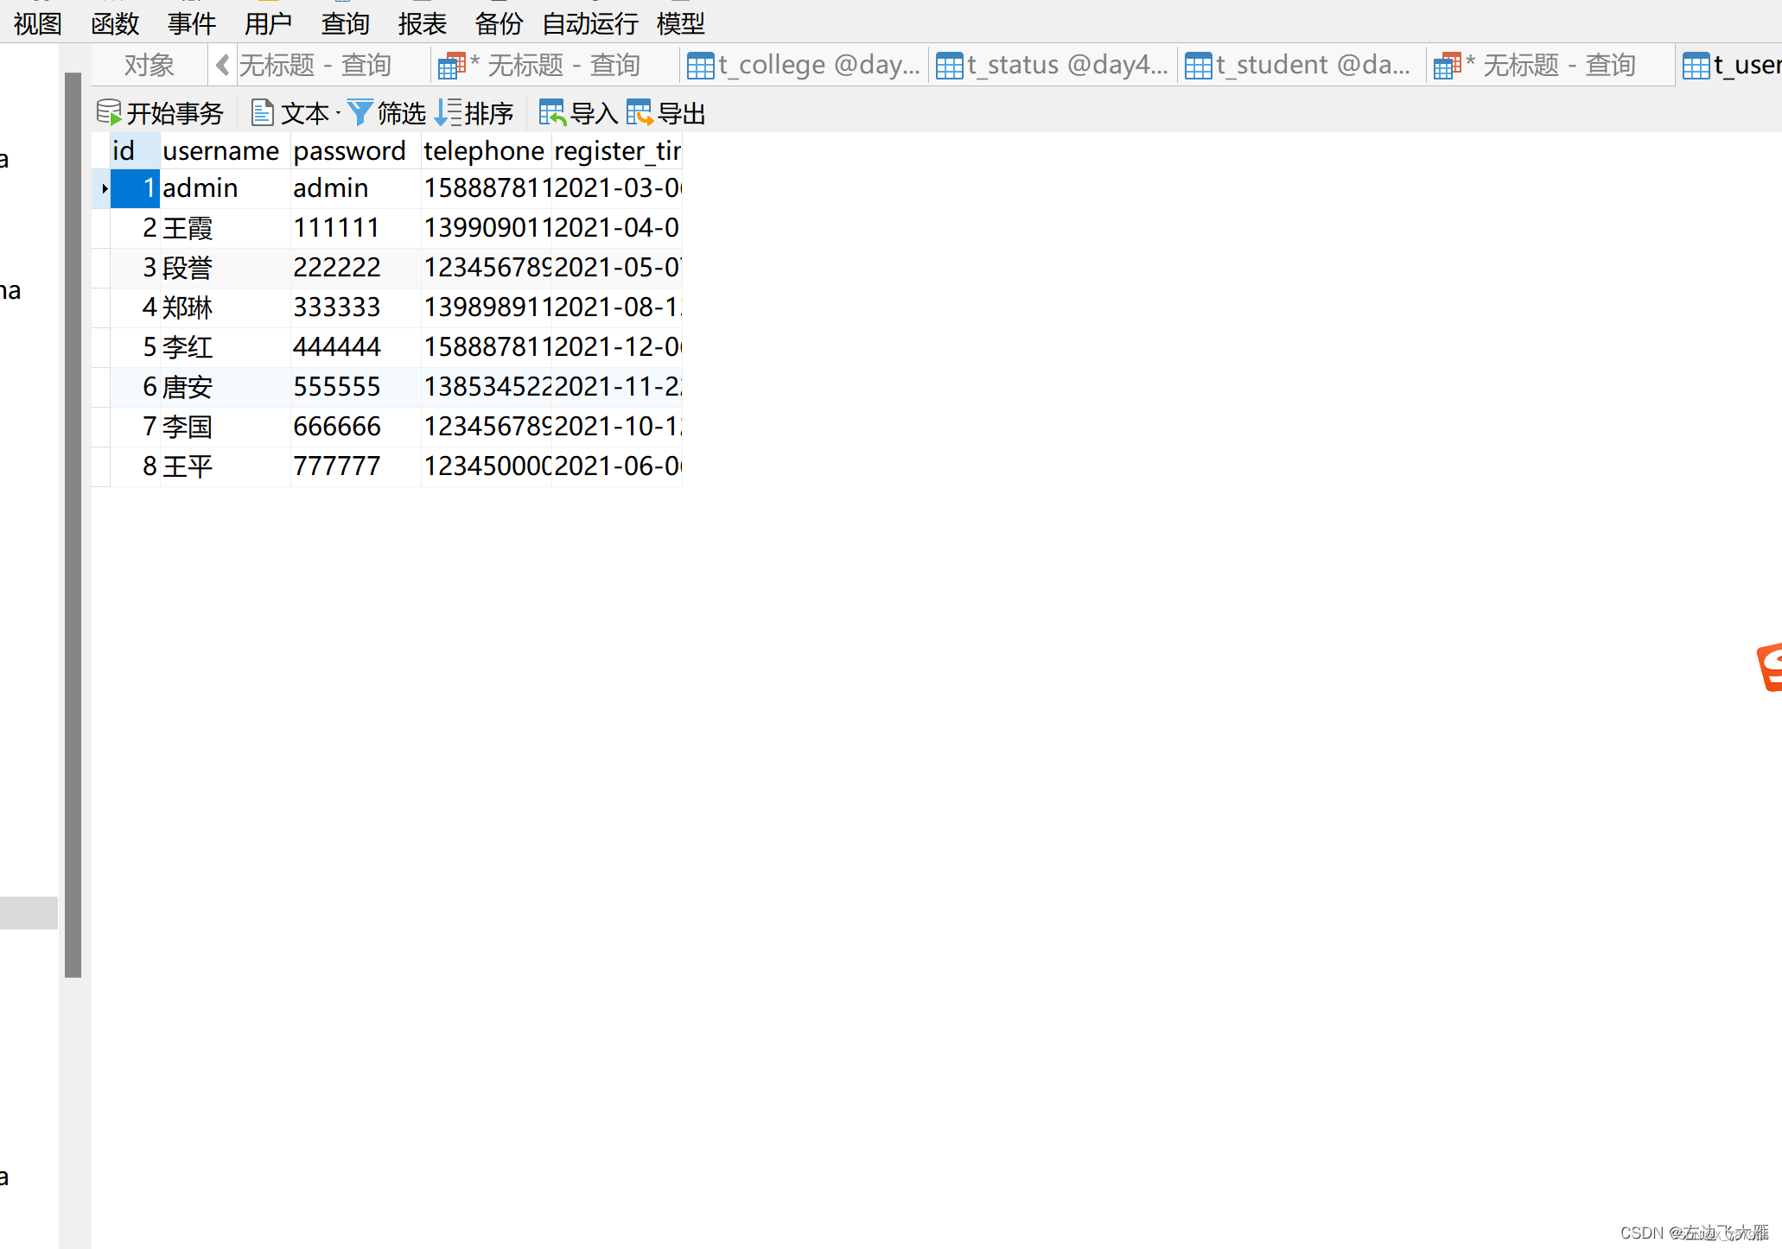Select the password cell "555555"

pos(355,387)
